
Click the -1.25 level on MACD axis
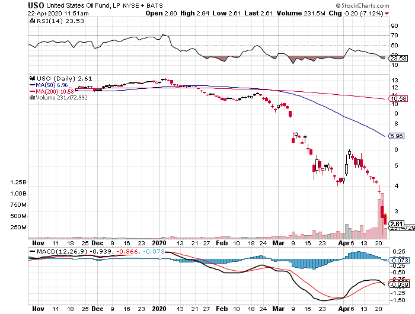click(399, 293)
